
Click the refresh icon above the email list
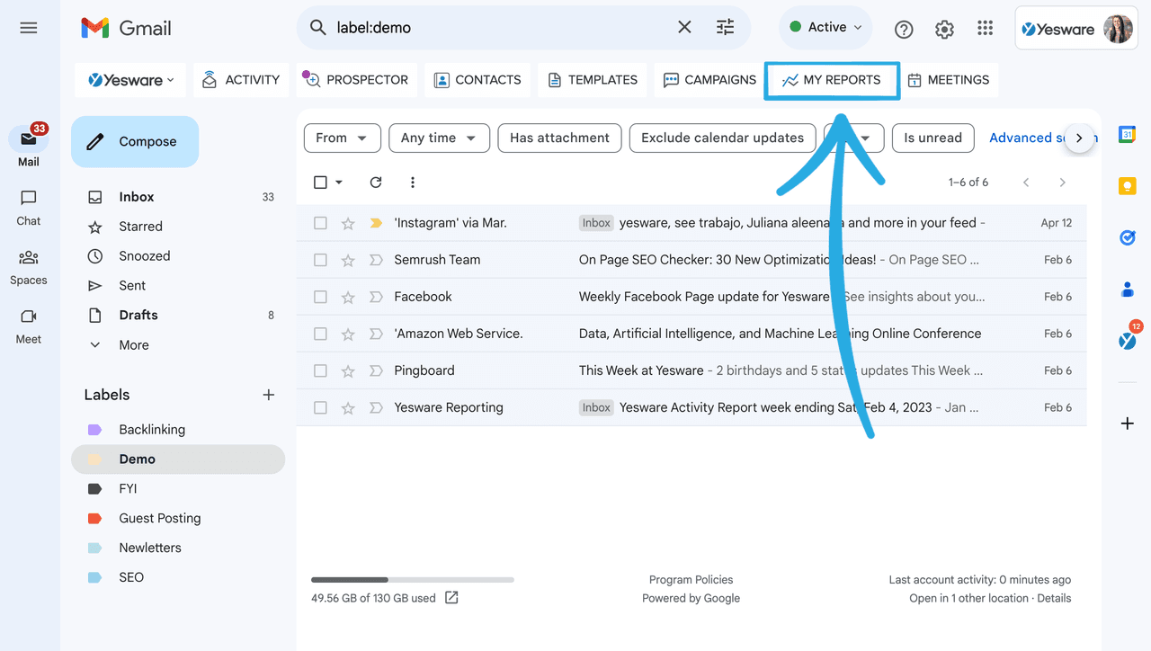[x=376, y=183]
